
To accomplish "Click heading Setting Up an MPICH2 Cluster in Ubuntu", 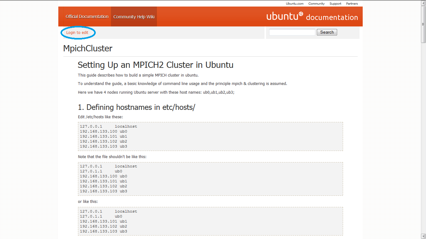I will (x=156, y=65).
